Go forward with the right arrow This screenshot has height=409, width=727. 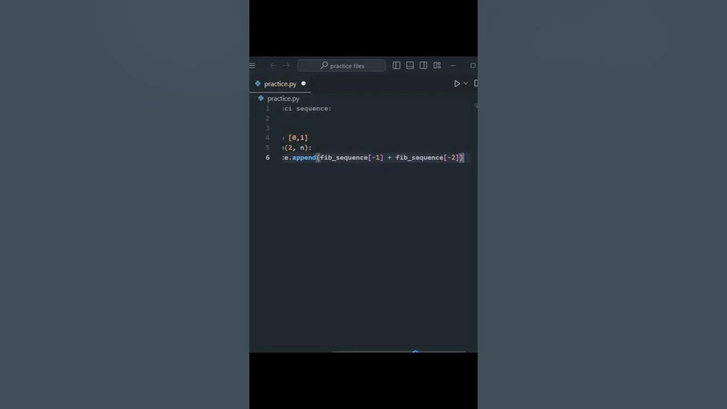coord(286,66)
